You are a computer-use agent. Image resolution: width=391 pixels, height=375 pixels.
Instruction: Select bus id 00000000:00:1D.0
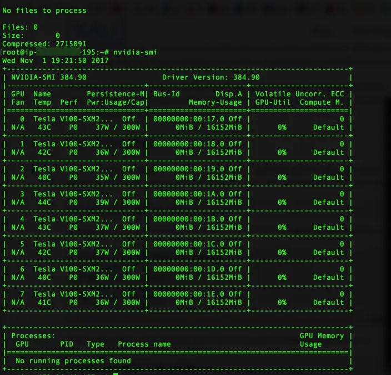[x=188, y=269]
